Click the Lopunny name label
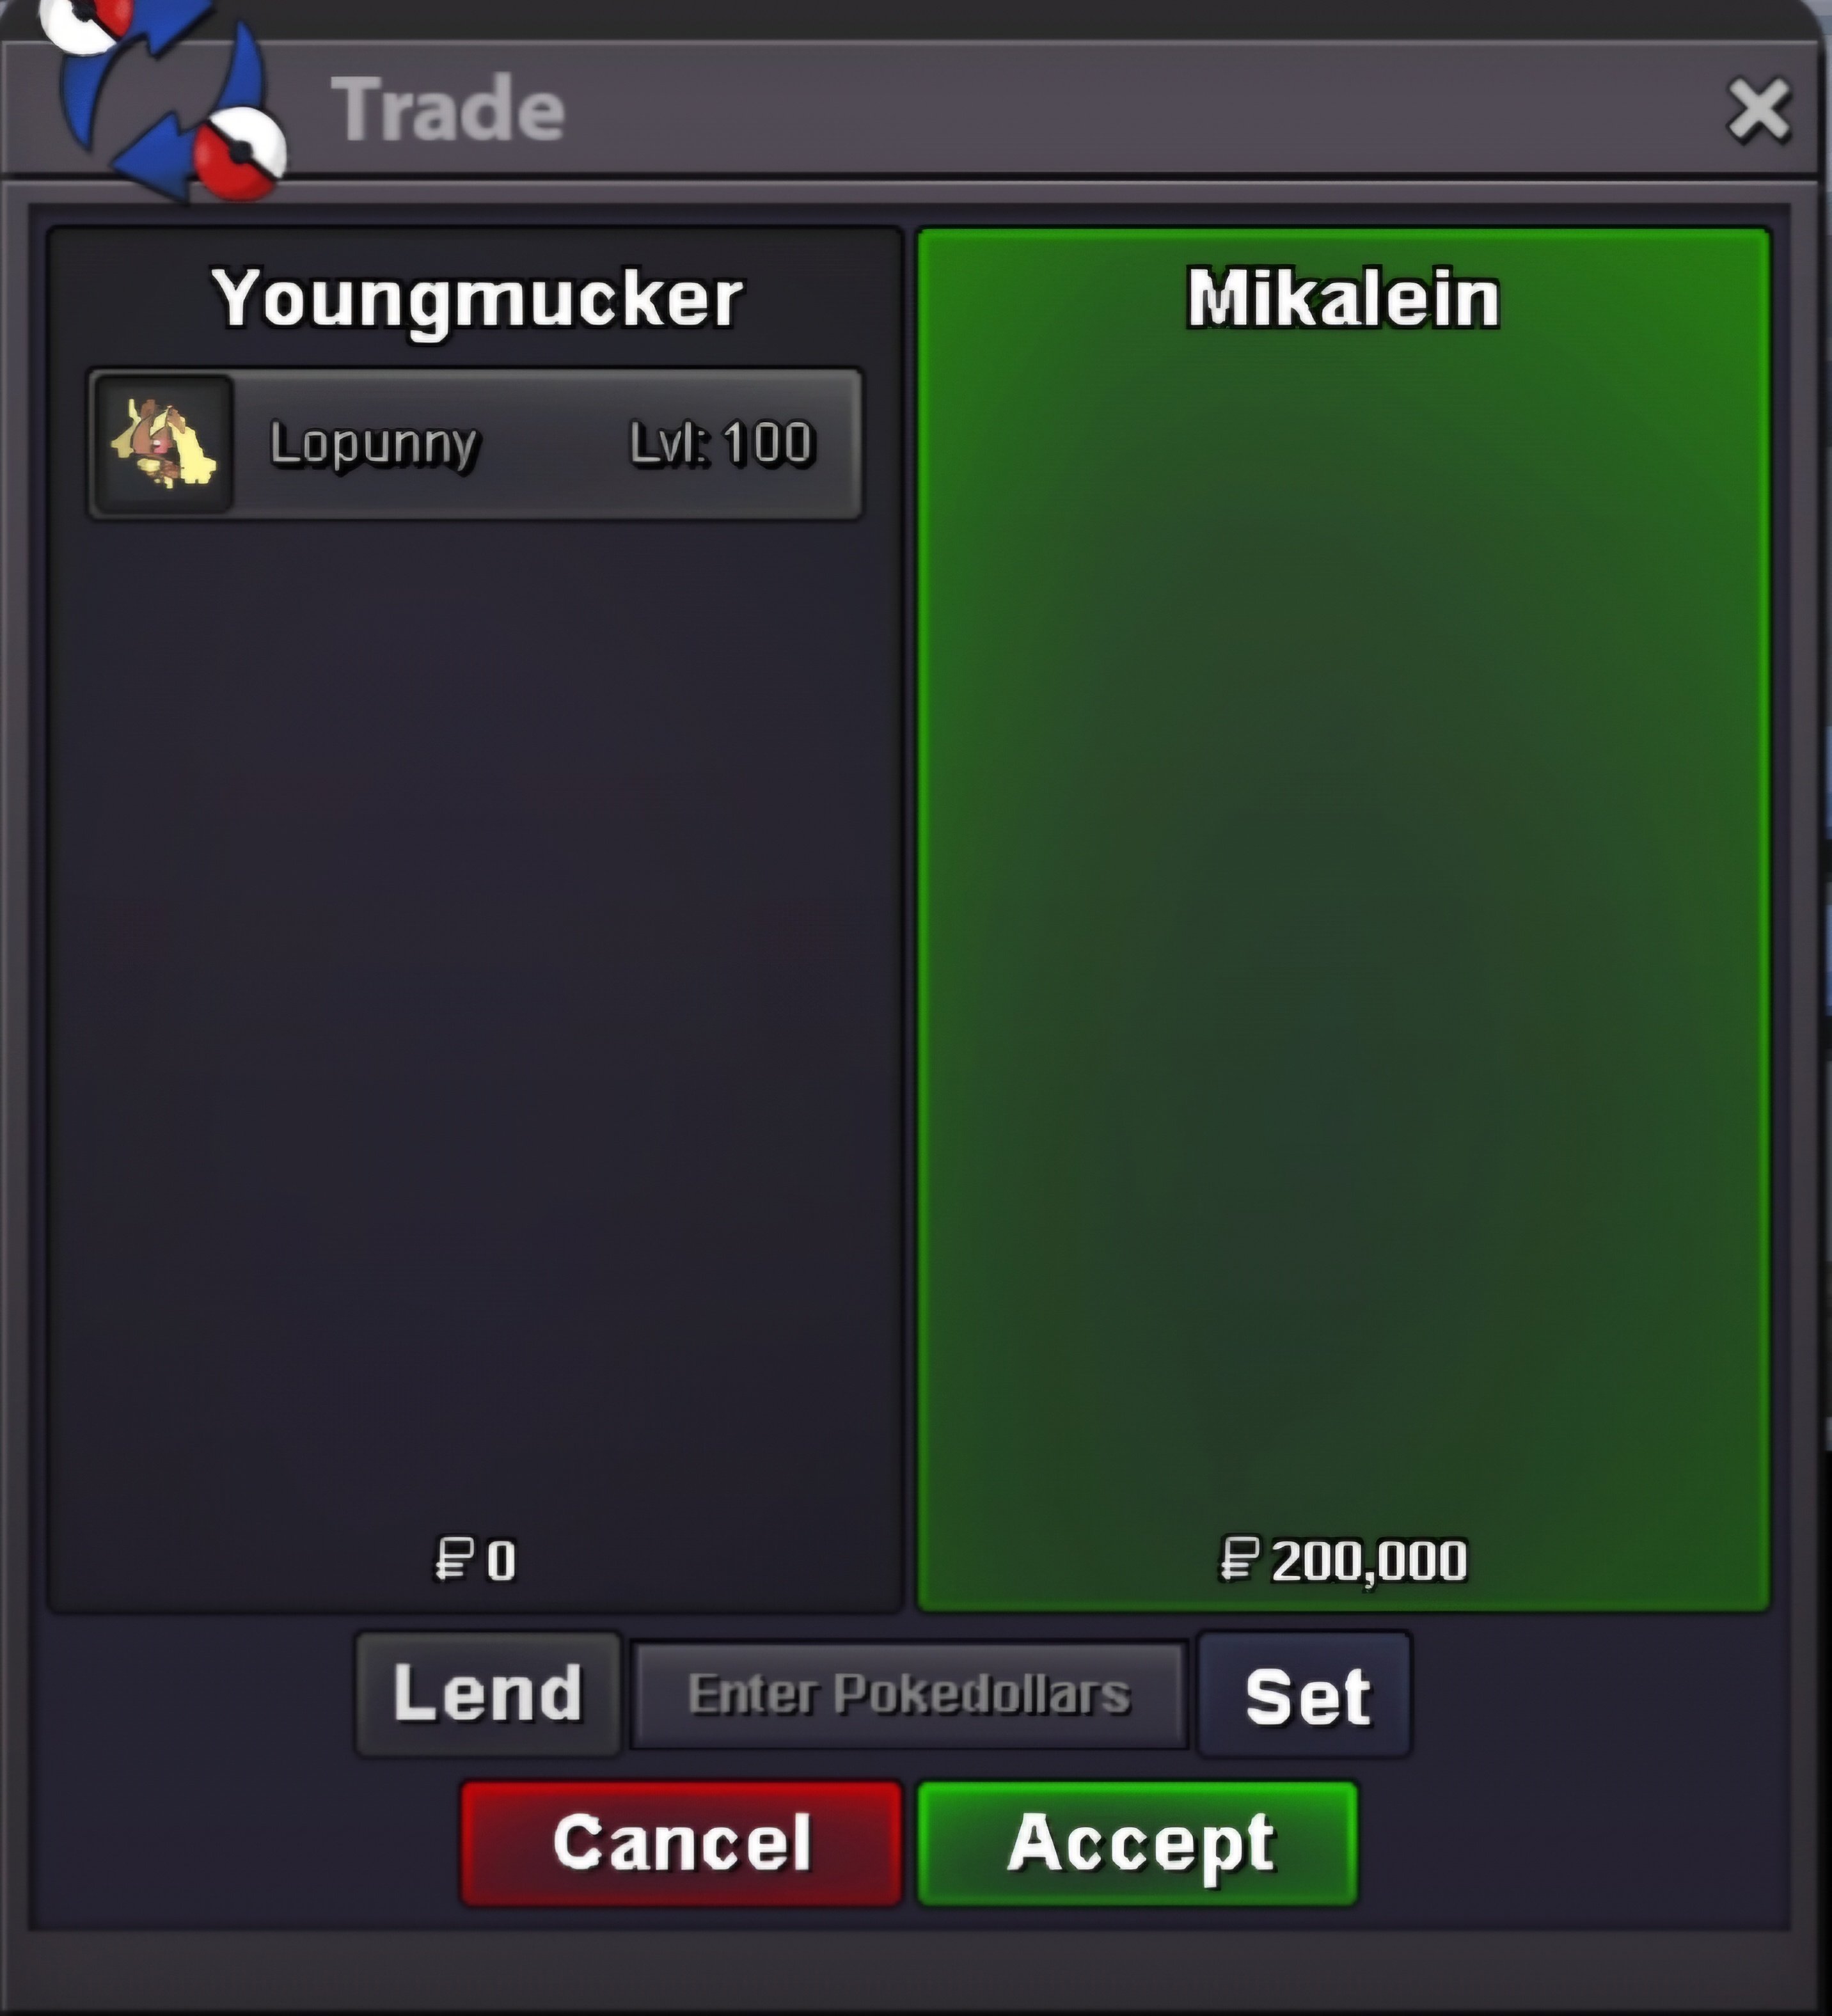The image size is (1832, 2016). [375, 445]
